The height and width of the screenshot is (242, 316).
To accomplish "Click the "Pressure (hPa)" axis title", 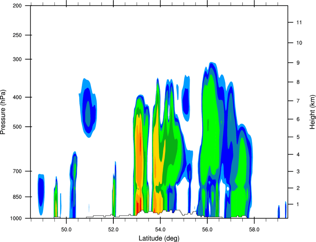I will coord(3,112).
